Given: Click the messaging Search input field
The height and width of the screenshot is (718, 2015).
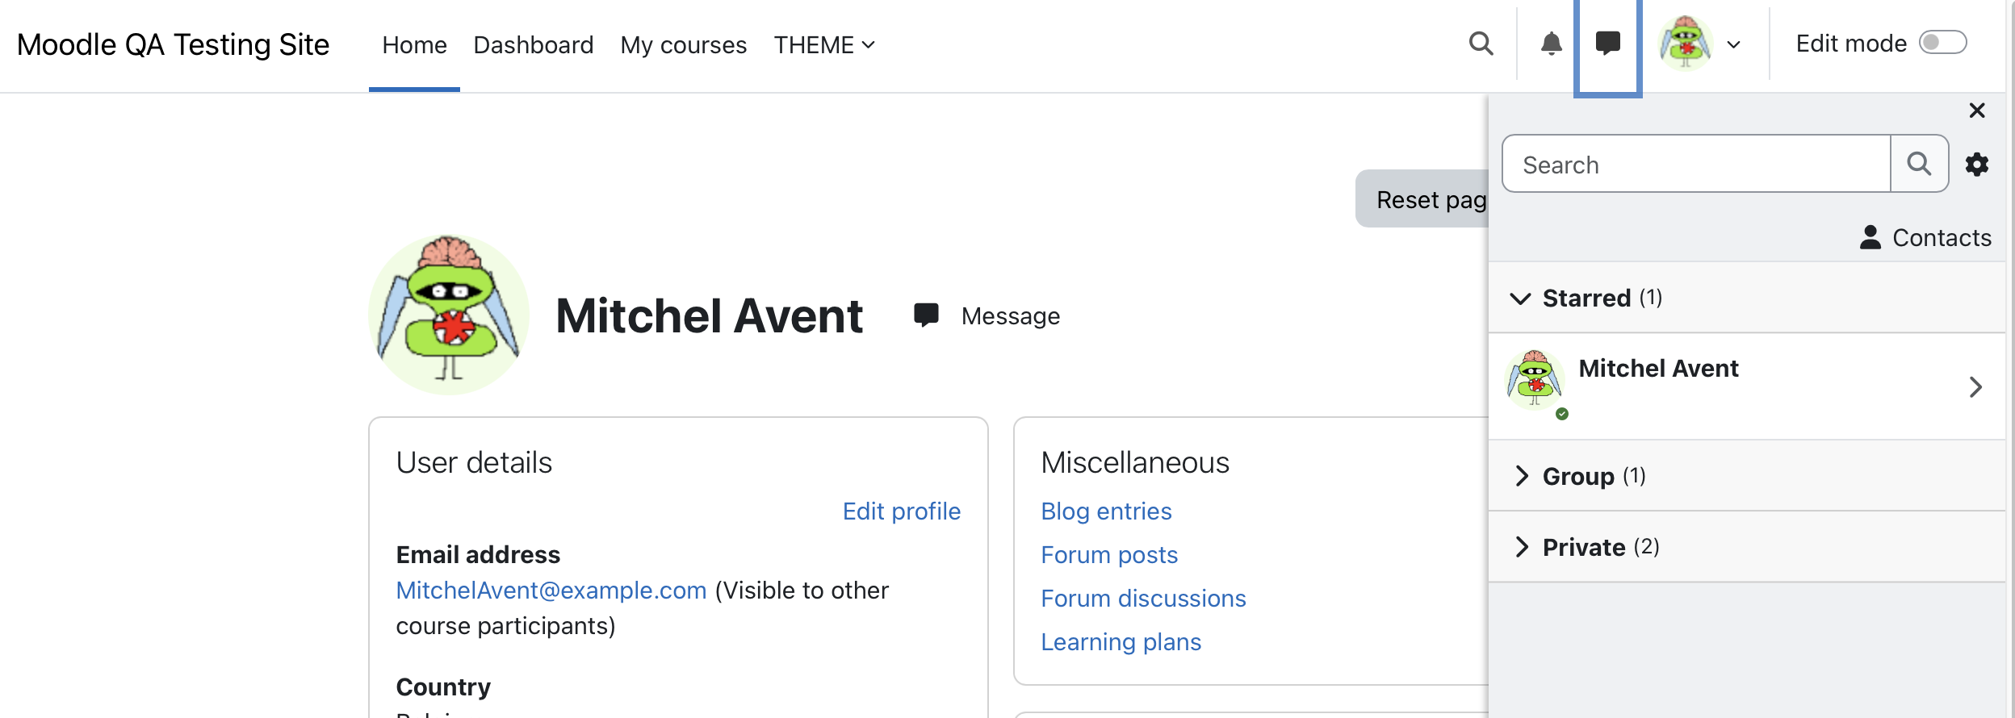Looking at the screenshot, I should point(1695,164).
